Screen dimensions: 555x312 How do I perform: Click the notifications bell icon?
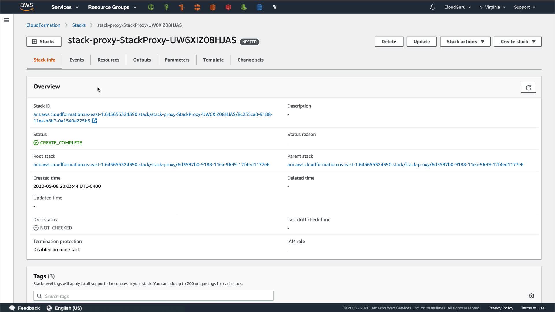tap(432, 7)
